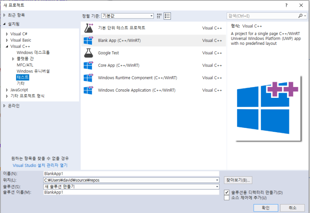This screenshot has width=310, height=213.
Task: Select Windows Console Application (C++/WinRT) name
Action: [137, 90]
